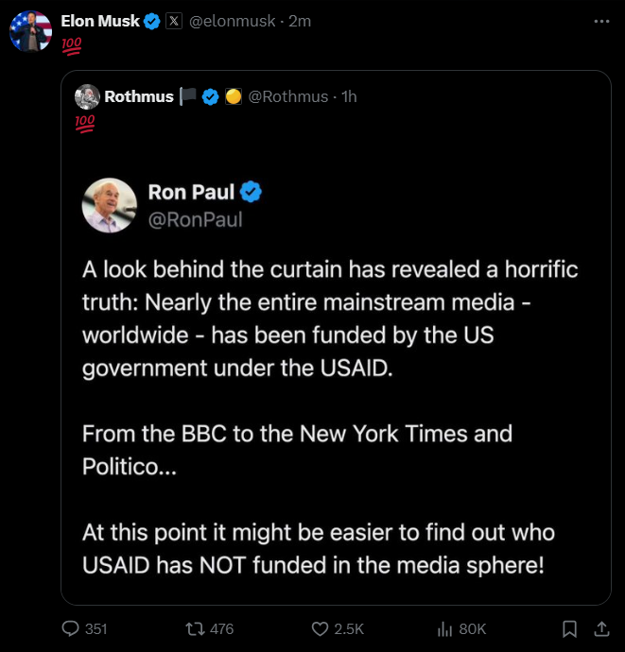Repost using the retweet icon
The width and height of the screenshot is (625, 652).
[195, 628]
